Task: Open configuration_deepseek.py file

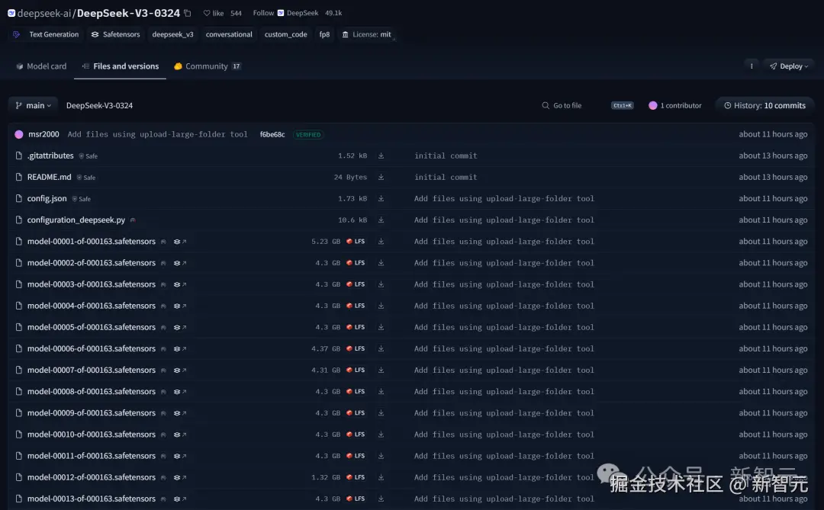Action: [76, 220]
